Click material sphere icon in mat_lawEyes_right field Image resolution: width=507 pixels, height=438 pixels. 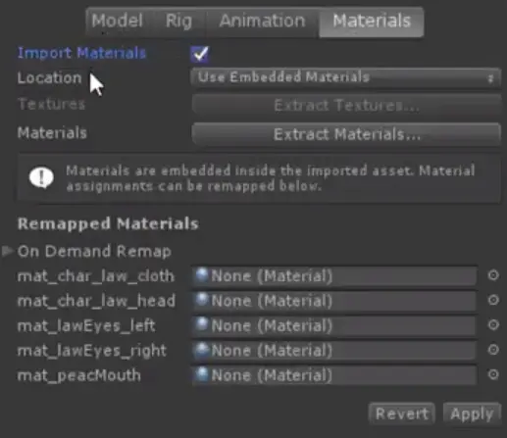tap(202, 350)
